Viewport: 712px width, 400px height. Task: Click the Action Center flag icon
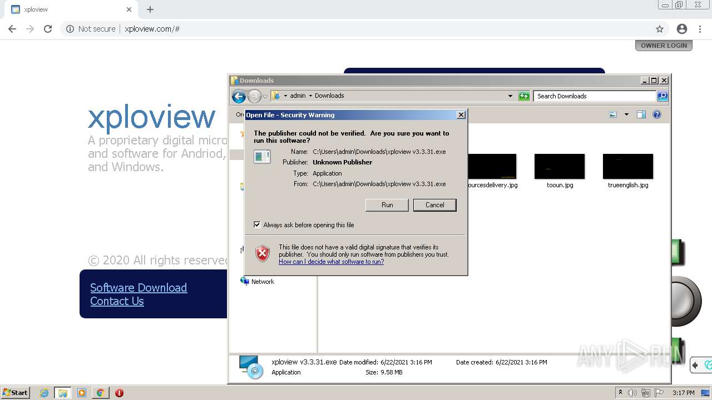point(659,393)
